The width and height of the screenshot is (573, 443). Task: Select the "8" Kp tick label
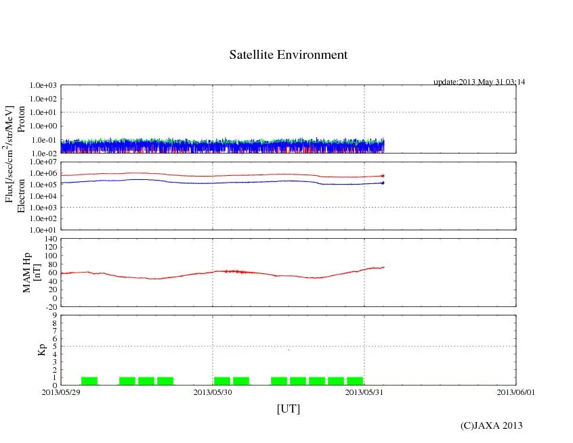[x=55, y=323]
